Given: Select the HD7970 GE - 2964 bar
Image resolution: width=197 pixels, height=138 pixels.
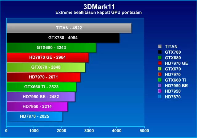Looking at the screenshot, I should pyautogui.click(x=47, y=57).
